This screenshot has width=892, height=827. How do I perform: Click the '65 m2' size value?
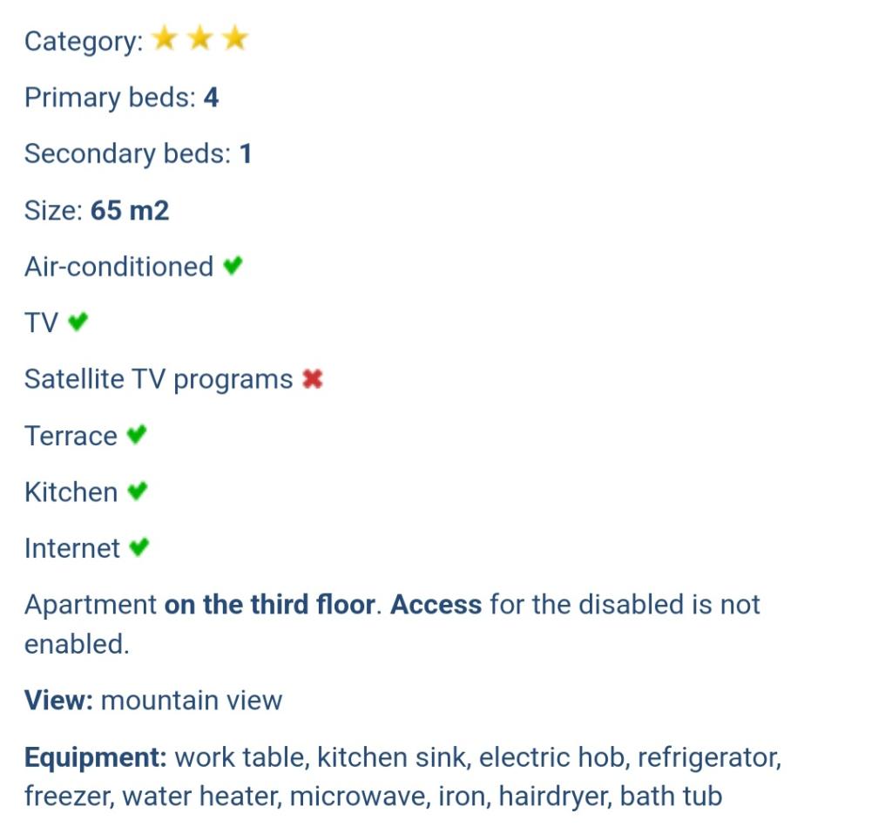(x=130, y=210)
